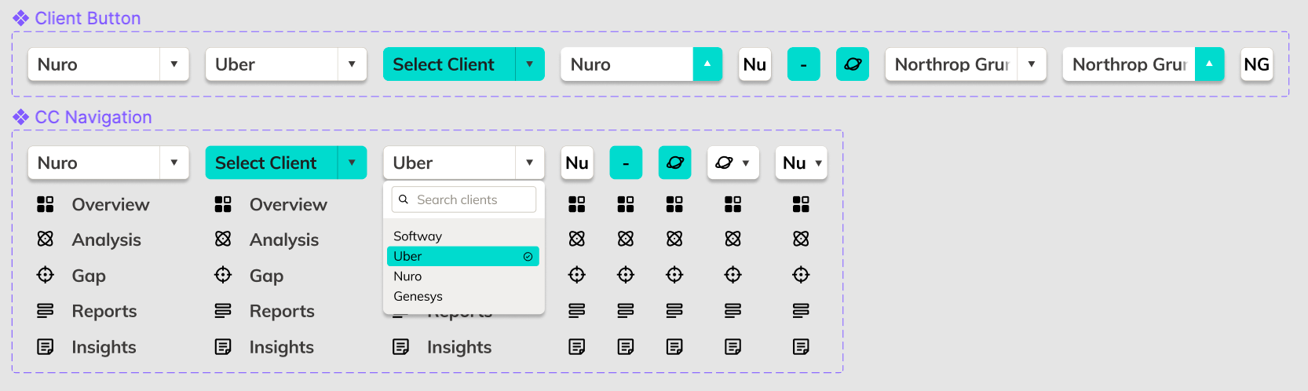Click the arrowless Nu button in CC Navigation

click(577, 163)
